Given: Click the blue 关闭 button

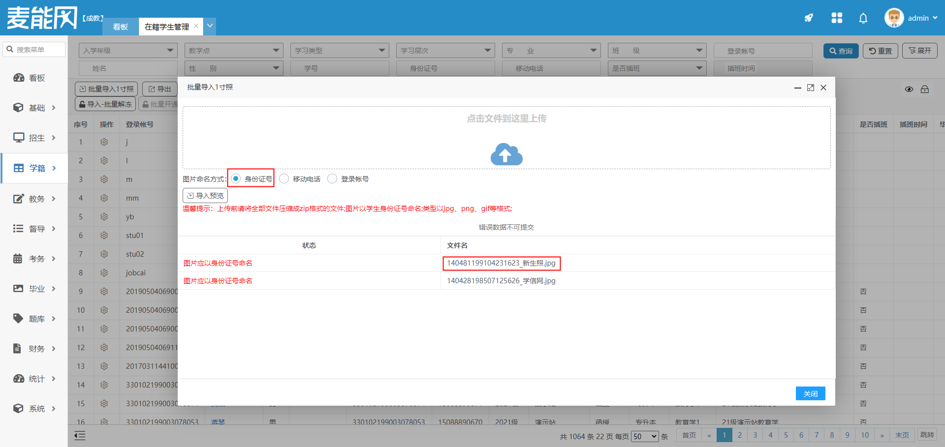Looking at the screenshot, I should [810, 393].
